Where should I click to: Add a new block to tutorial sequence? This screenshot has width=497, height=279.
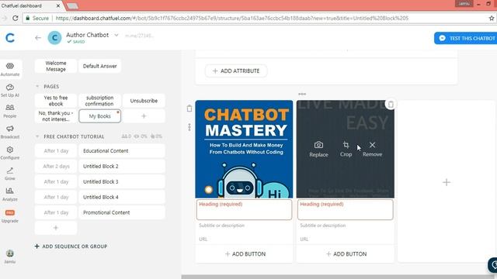pos(56,228)
